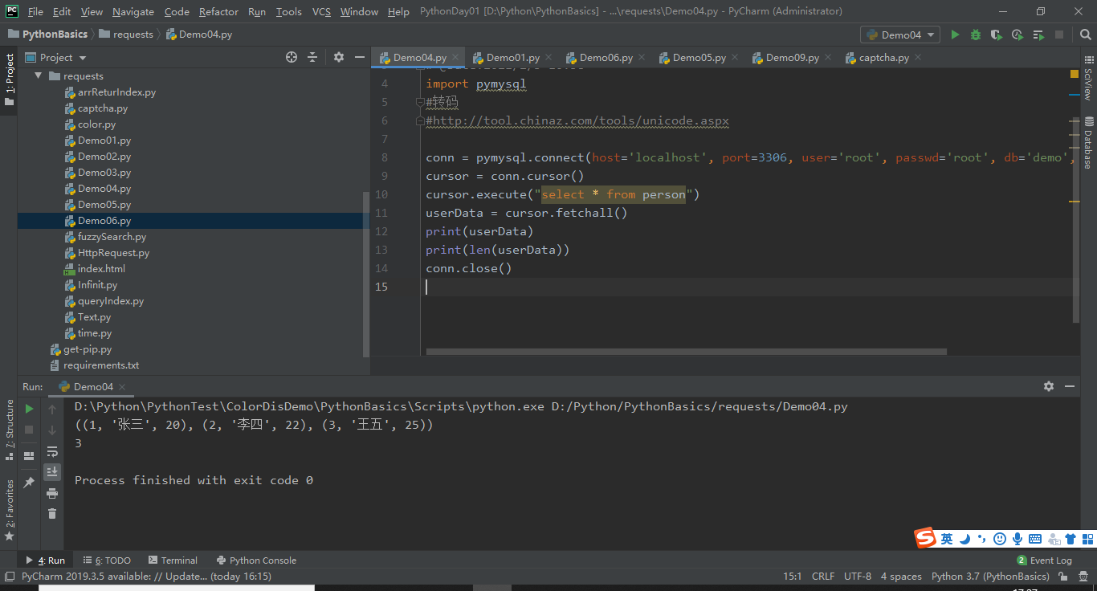Open the Structure side tool window
The image size is (1097, 591).
(x=9, y=430)
